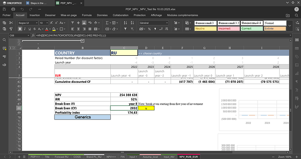Toggle Underline formatting button
The image size is (301, 159).
pos(30,29)
